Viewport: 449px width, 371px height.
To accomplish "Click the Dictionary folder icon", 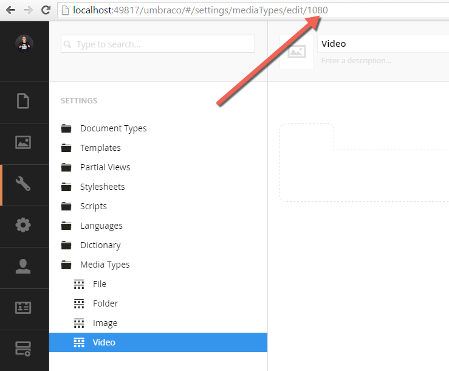I will coord(66,246).
